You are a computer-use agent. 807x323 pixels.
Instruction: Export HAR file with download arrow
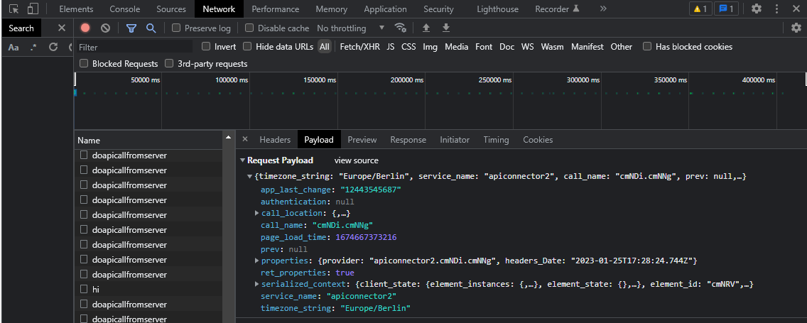[446, 28]
